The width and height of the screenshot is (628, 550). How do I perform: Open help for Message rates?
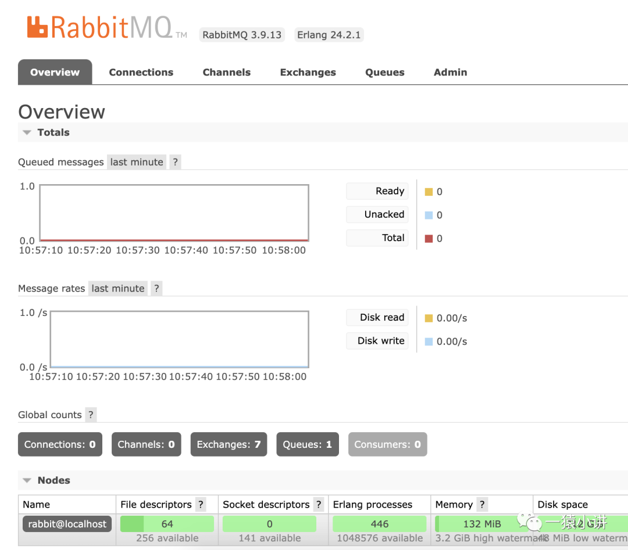click(x=156, y=289)
